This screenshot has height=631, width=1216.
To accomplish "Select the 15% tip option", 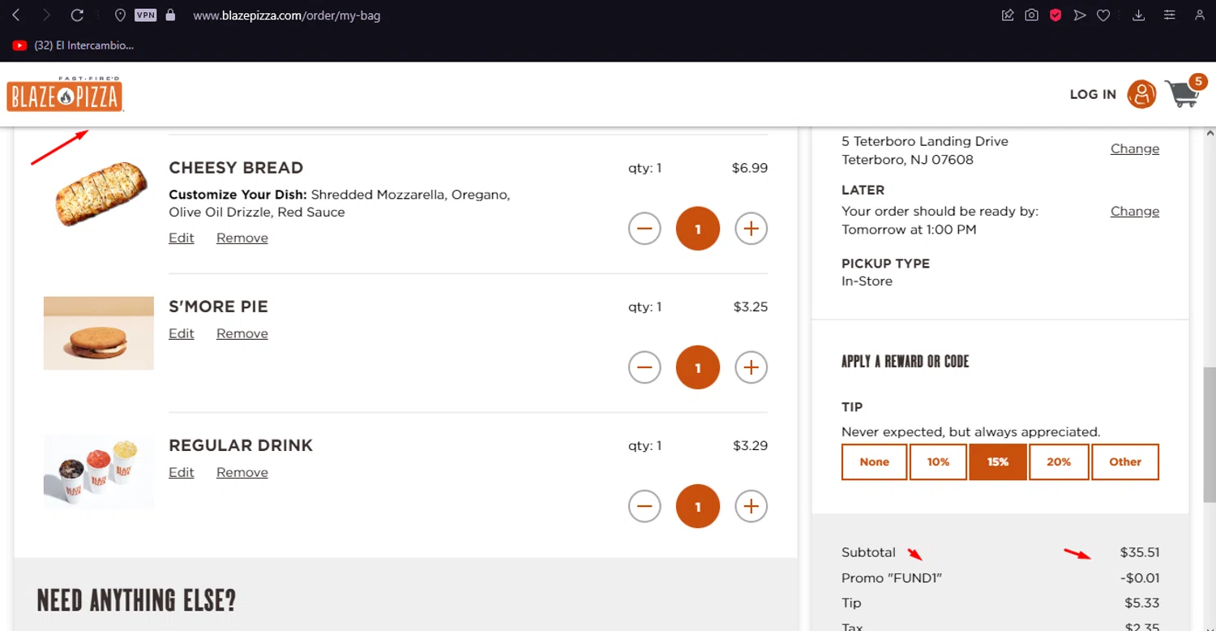I will (x=998, y=461).
